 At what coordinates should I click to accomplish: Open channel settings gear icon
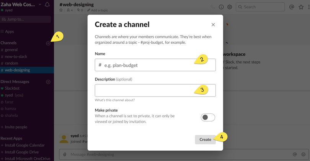click(x=230, y=7)
